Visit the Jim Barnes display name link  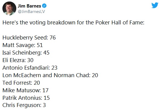(x=29, y=6)
